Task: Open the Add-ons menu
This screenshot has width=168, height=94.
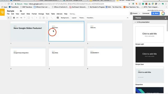Action: point(59,14)
